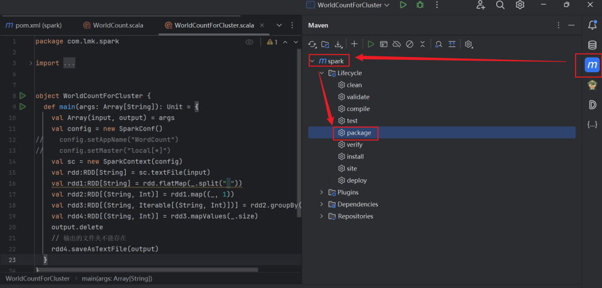Open Search Everywhere magnifier

pos(500,5)
